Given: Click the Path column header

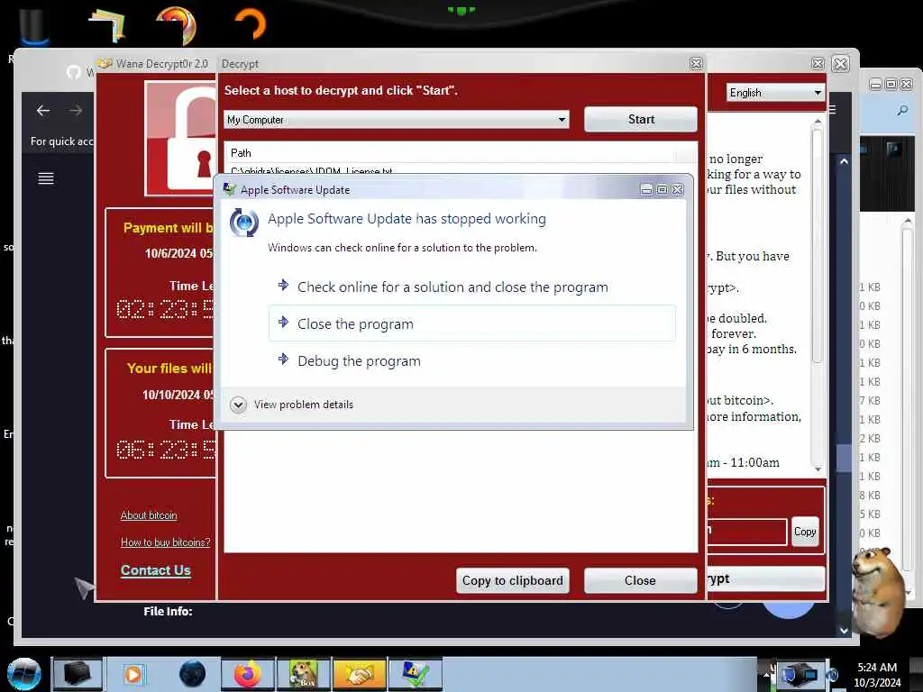Looking at the screenshot, I should click(x=451, y=153).
